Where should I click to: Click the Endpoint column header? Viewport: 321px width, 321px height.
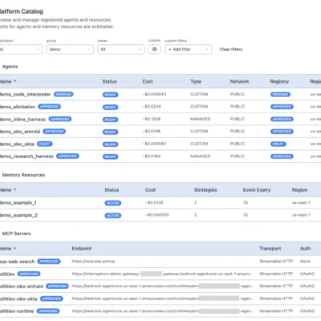82,249
